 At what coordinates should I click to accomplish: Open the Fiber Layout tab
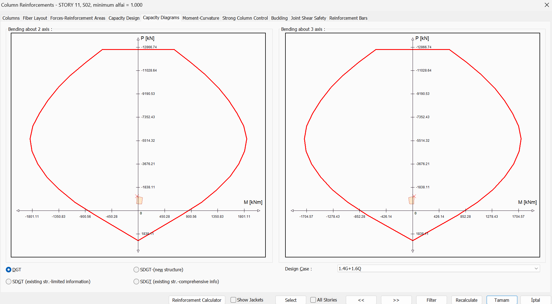tap(35, 18)
